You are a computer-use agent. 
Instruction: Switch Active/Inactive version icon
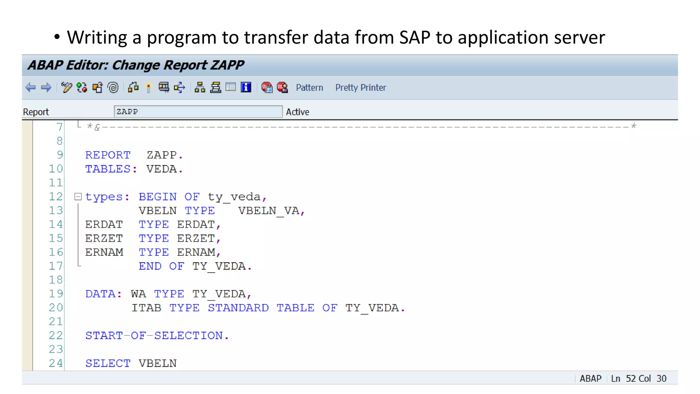coord(82,88)
